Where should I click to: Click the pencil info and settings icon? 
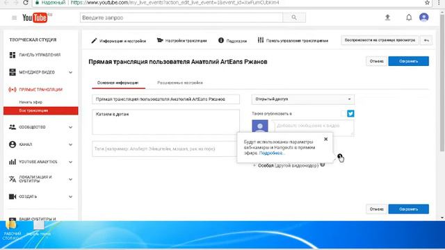[94, 40]
